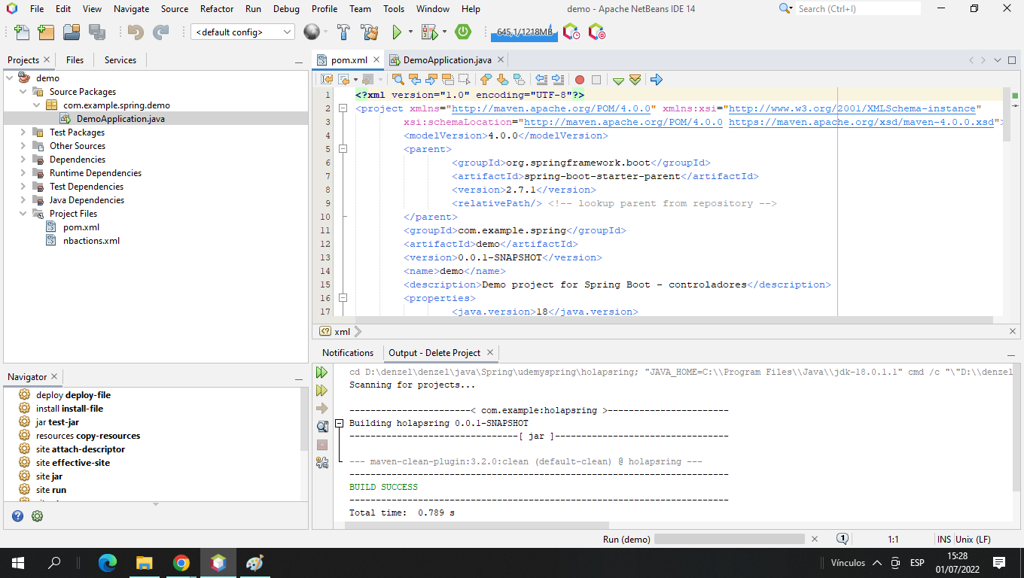Cancel Run (demo) progress with X
1024x578 pixels.
(814, 539)
